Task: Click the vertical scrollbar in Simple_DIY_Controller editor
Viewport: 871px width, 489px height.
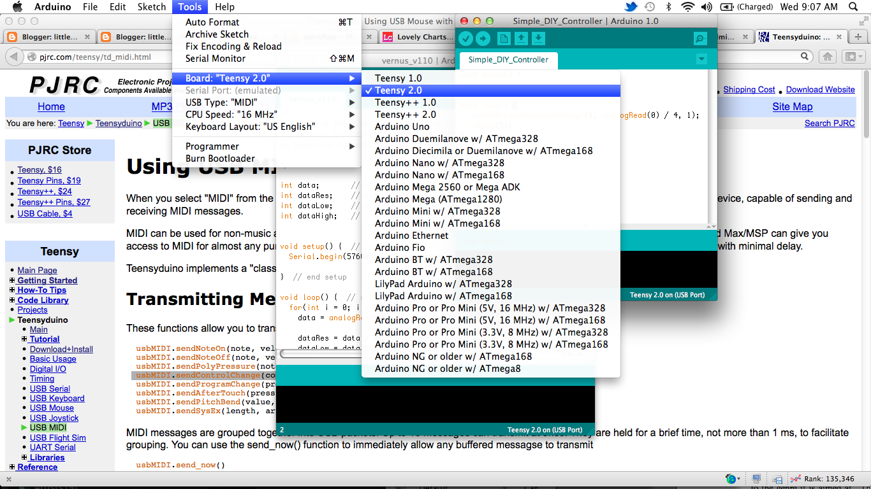Action: [712, 146]
